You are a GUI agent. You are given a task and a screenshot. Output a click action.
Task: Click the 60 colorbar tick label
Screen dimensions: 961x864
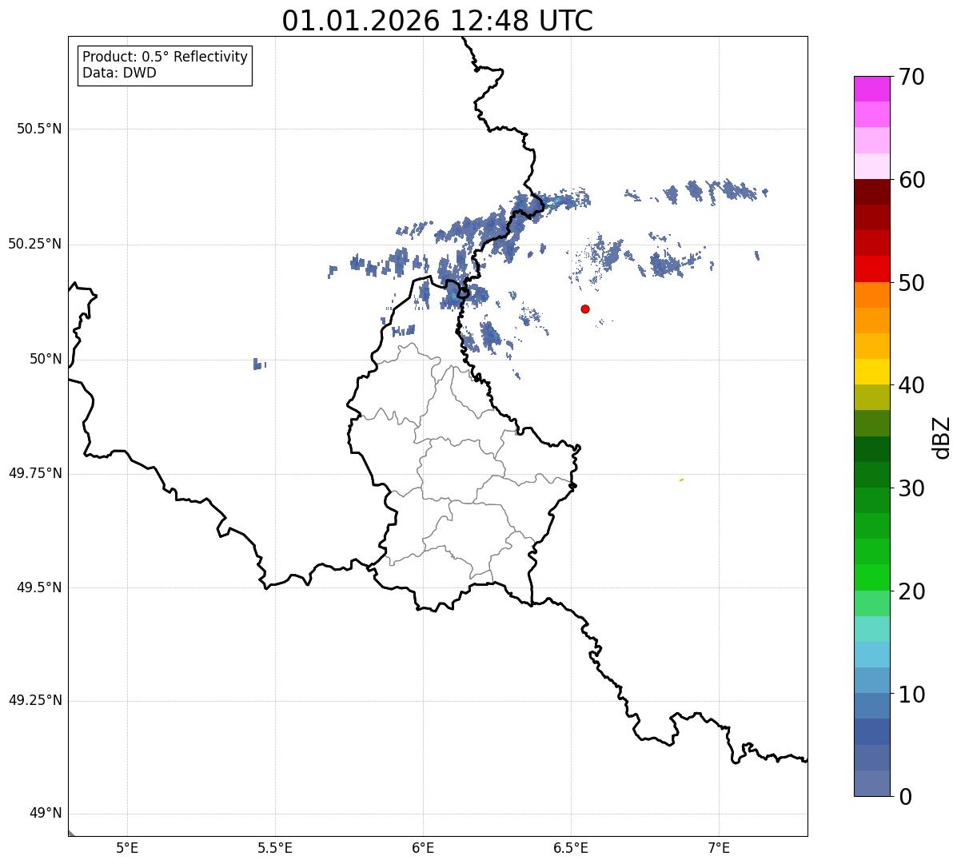click(x=912, y=180)
